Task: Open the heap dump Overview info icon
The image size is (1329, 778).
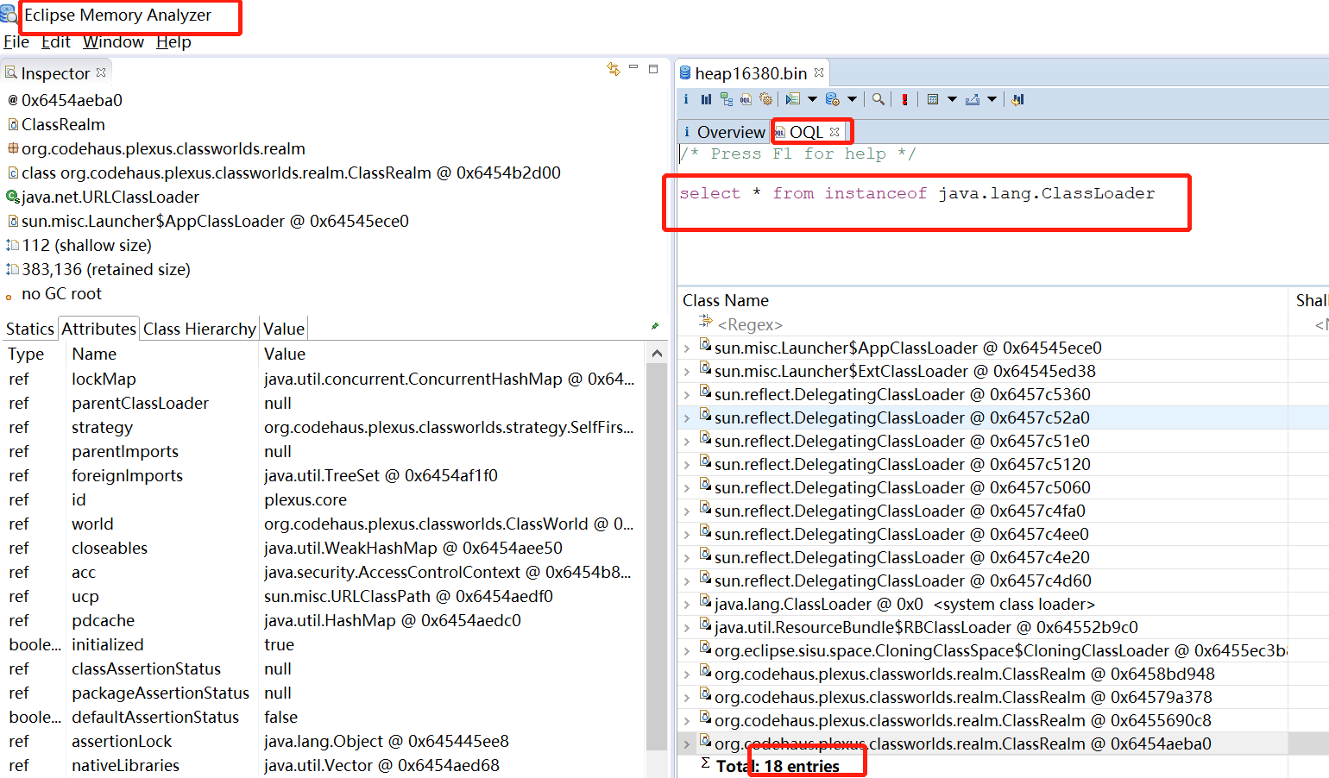Action: pos(686,99)
